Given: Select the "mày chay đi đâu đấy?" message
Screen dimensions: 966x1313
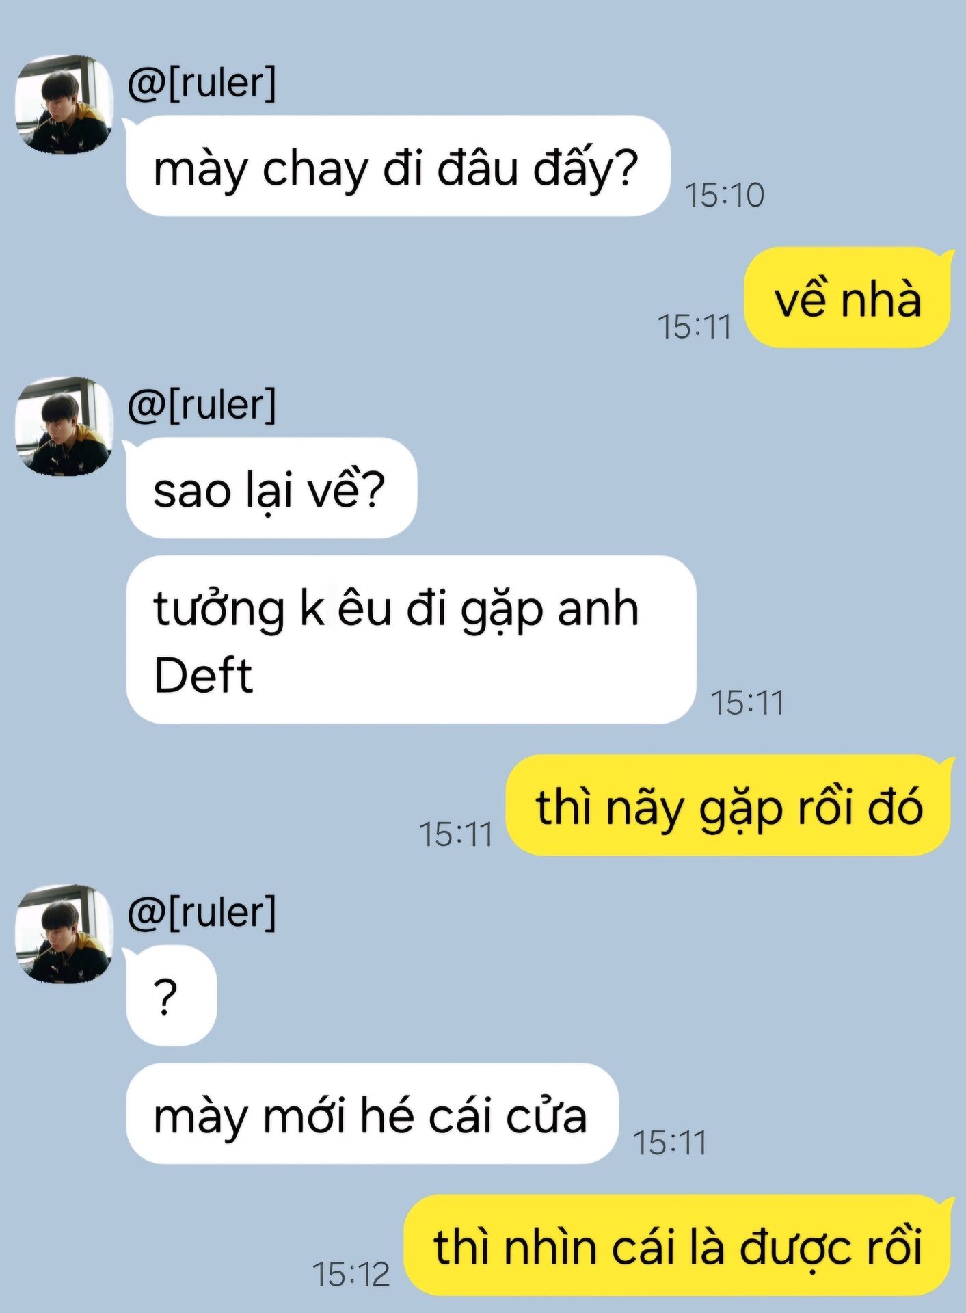Looking at the screenshot, I should point(397,166).
